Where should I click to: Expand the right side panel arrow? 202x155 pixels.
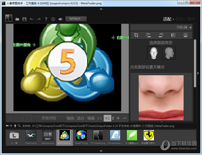[x=198, y=73]
